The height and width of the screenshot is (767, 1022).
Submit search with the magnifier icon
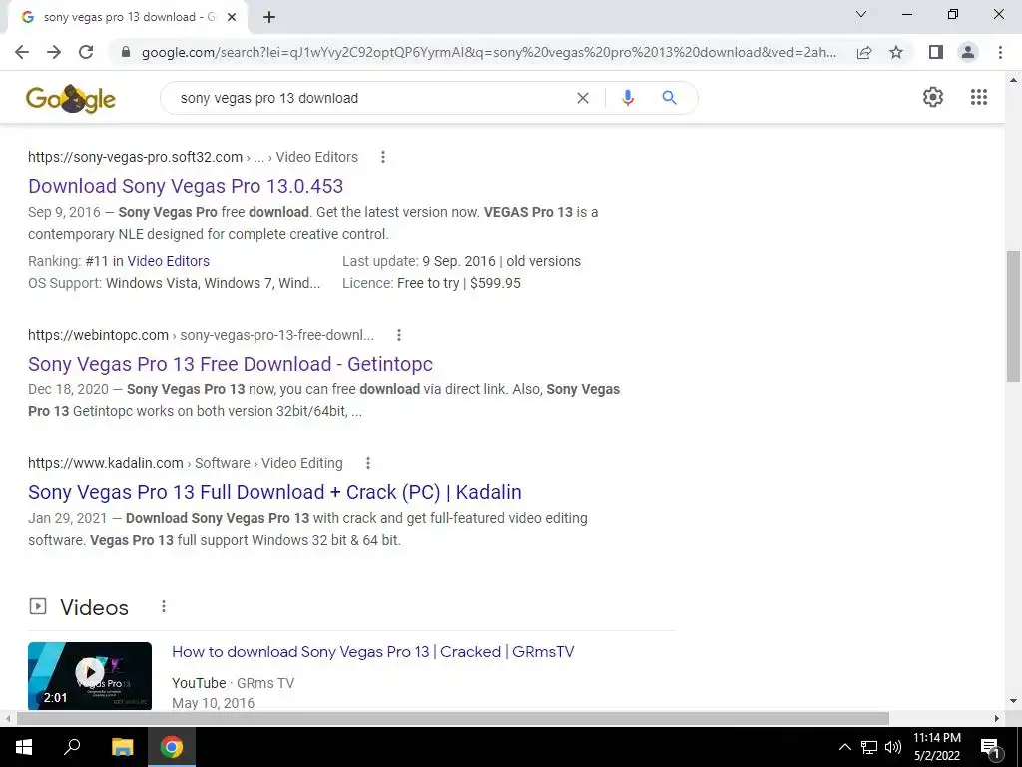[669, 98]
